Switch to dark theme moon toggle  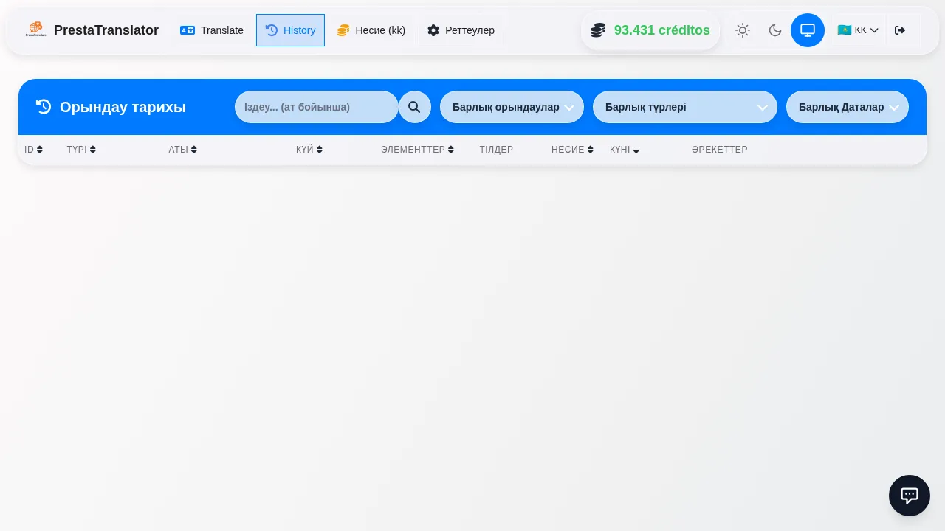[x=774, y=30]
